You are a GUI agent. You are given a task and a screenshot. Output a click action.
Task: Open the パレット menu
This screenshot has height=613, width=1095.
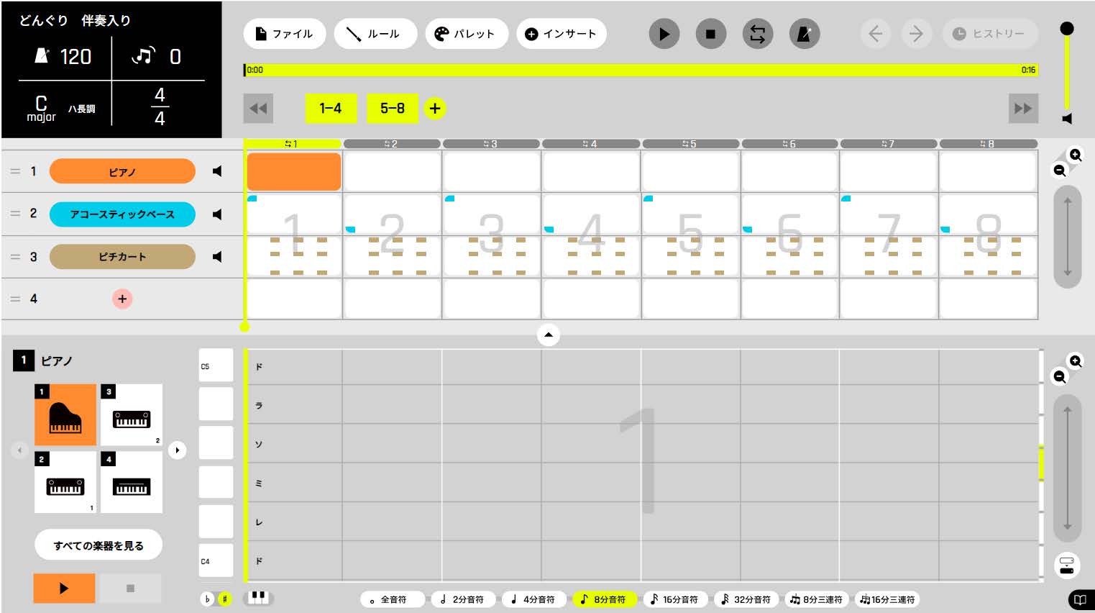coord(467,34)
